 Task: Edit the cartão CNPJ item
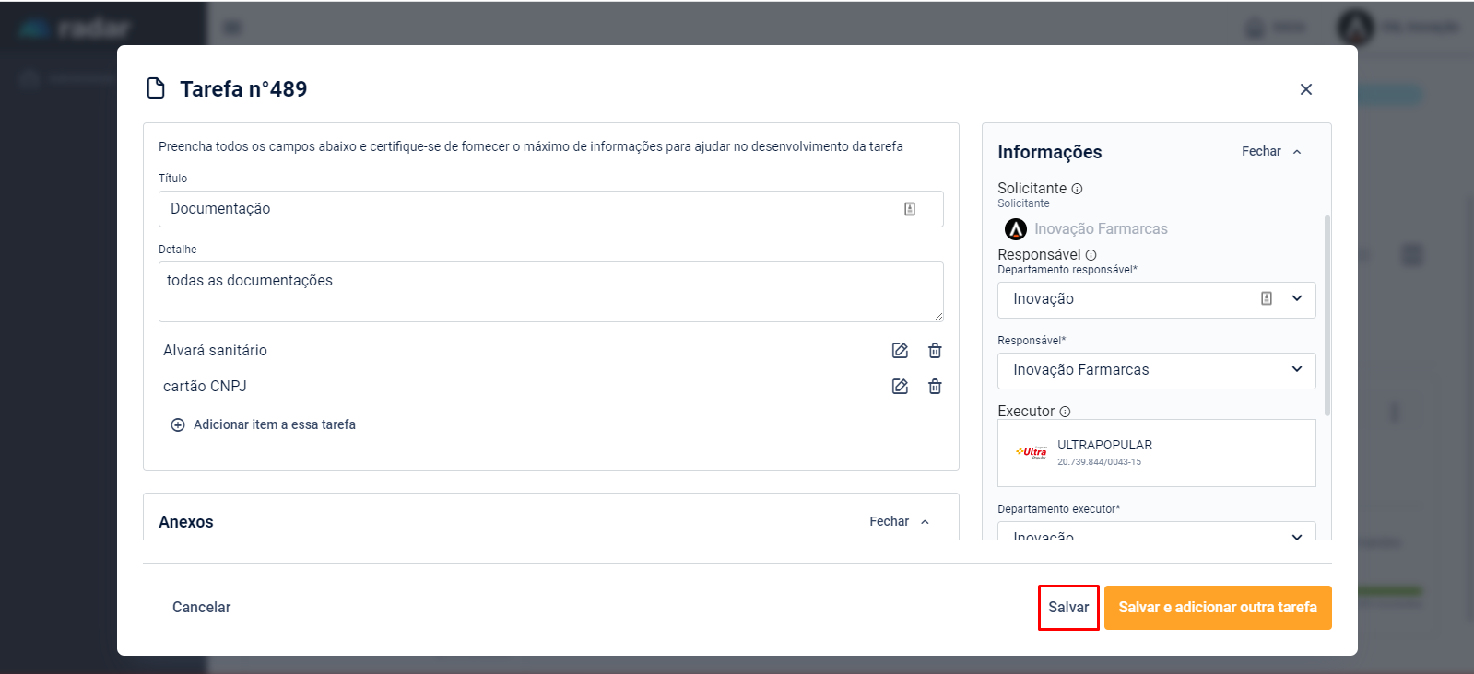point(900,387)
